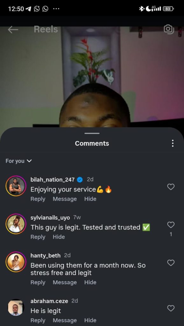Screen dimensions: 184x326
Task: Tap the verified badge next to bilah_nation_247
Action: [80, 180]
